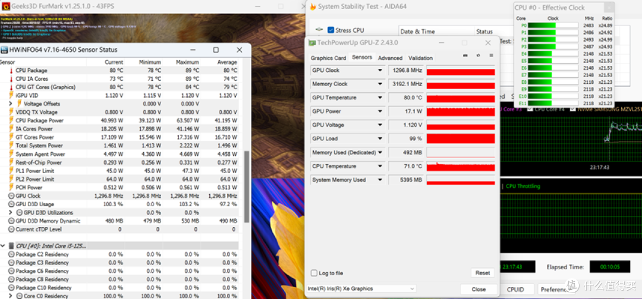This screenshot has width=642, height=299.
Task: Click the CPUID button in AIDA64
Action: pos(515,289)
